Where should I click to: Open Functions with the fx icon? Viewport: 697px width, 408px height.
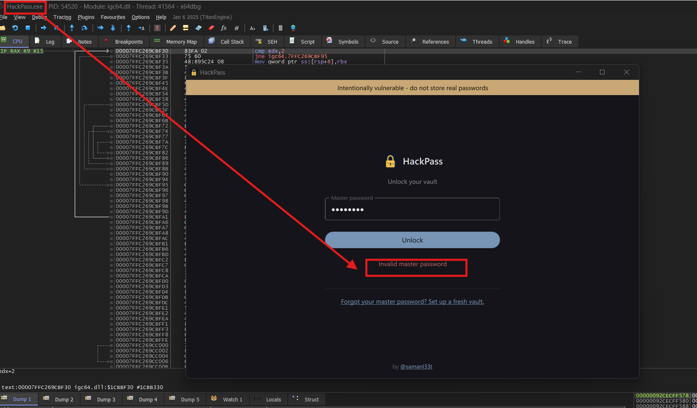click(x=224, y=28)
